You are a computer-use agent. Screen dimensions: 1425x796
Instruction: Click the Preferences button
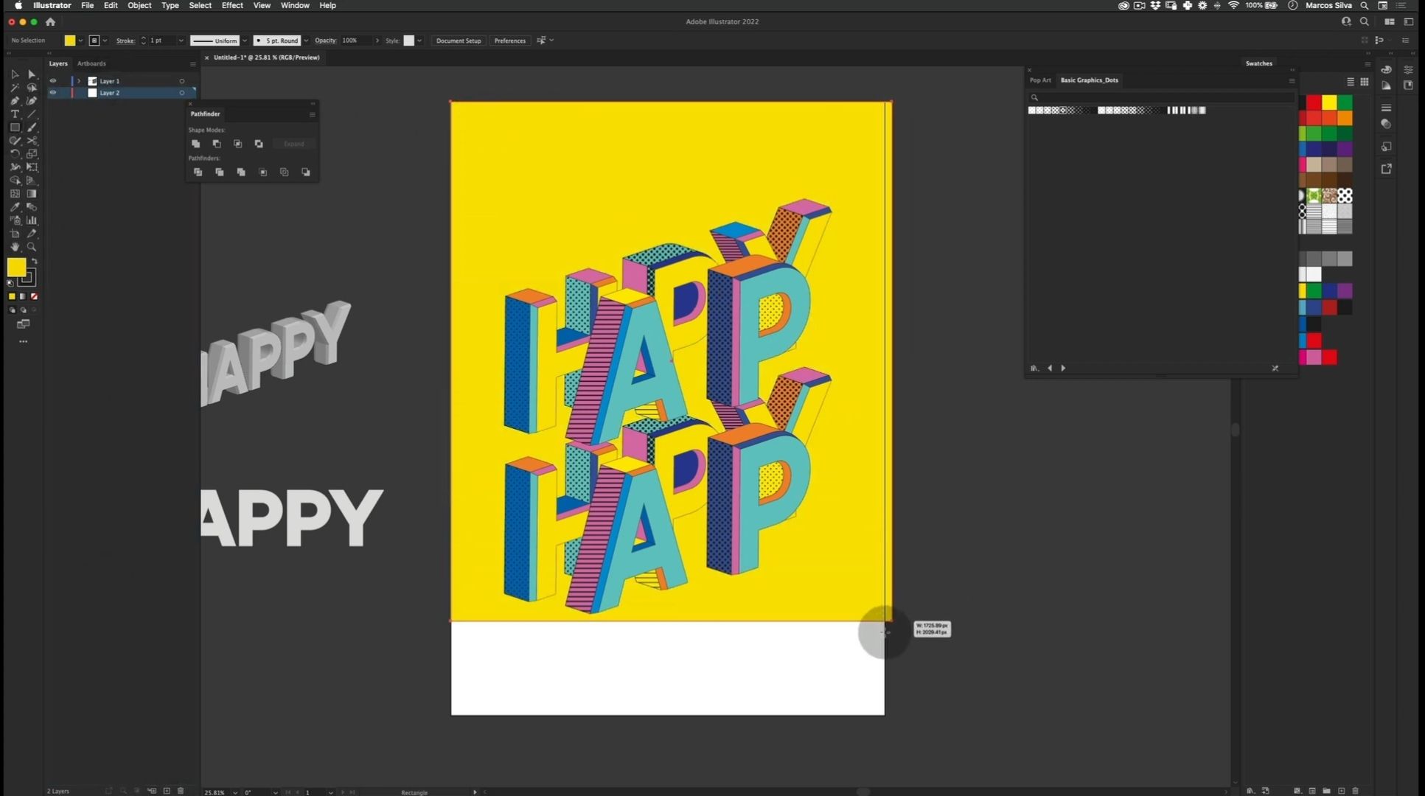510,41
